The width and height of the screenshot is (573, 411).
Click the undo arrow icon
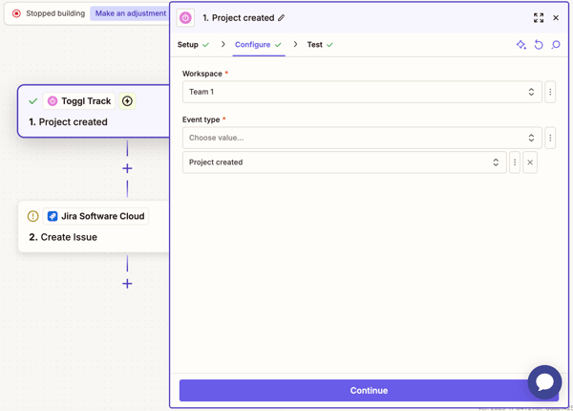pos(539,45)
